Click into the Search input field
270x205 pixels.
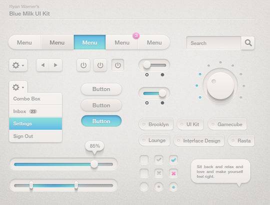coord(213,43)
